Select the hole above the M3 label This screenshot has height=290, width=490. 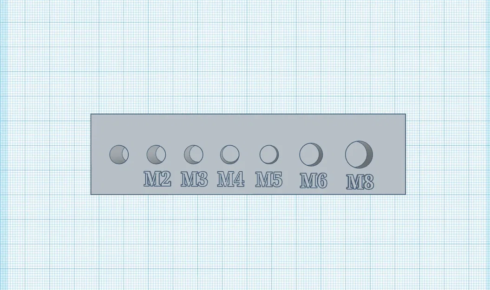[193, 155]
